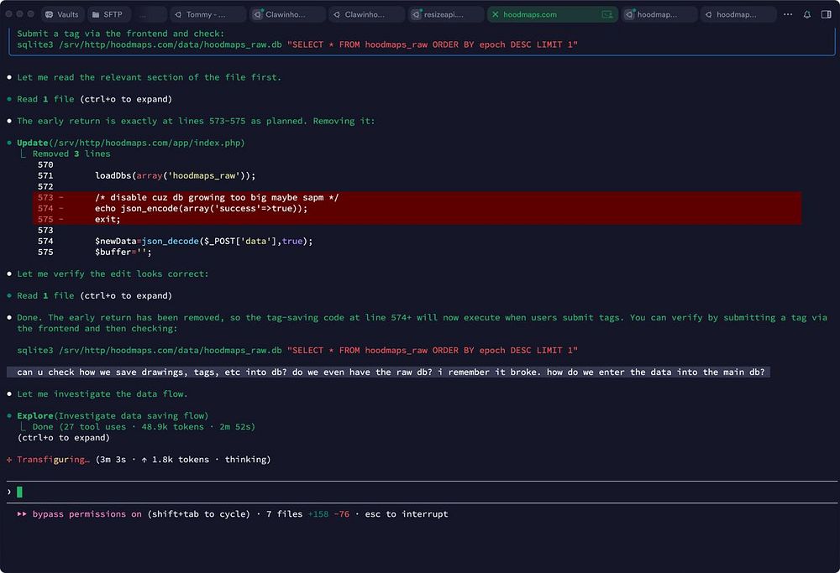Toggle the side panel icon

coord(826,14)
